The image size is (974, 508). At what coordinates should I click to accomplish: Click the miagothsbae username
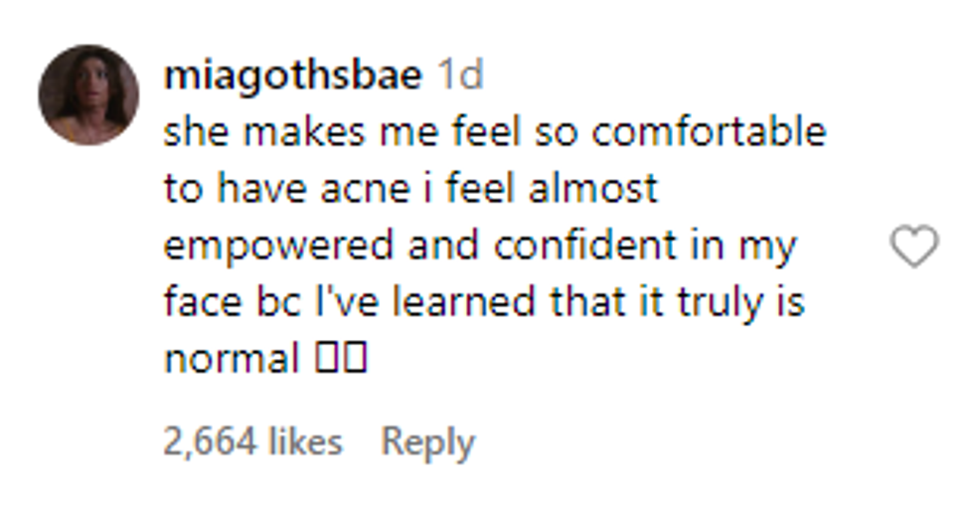(x=292, y=77)
